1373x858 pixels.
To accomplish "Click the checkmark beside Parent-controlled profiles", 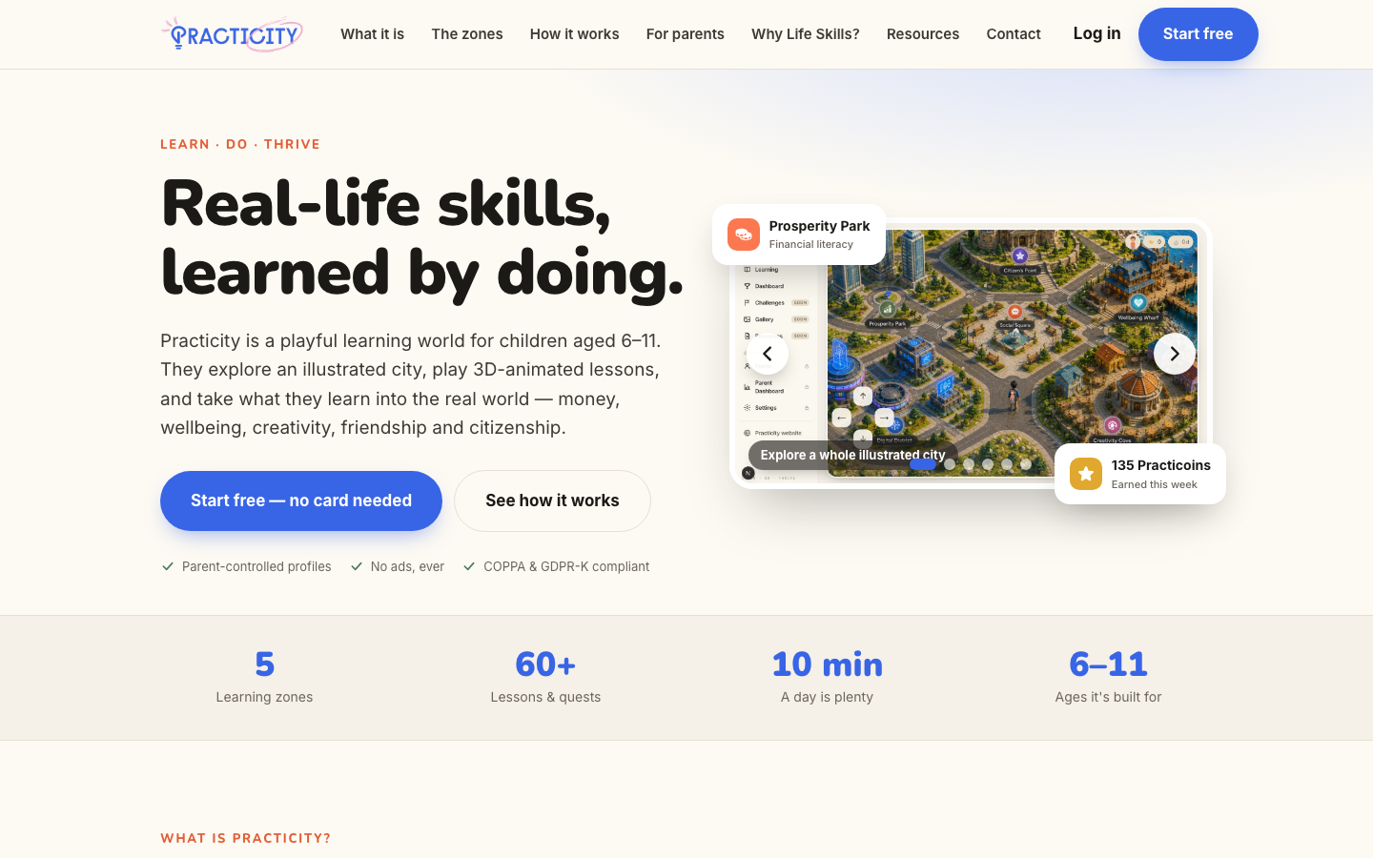I will coord(168,566).
